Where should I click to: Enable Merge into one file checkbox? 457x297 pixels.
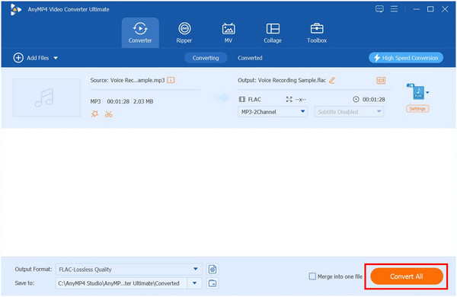(x=312, y=276)
